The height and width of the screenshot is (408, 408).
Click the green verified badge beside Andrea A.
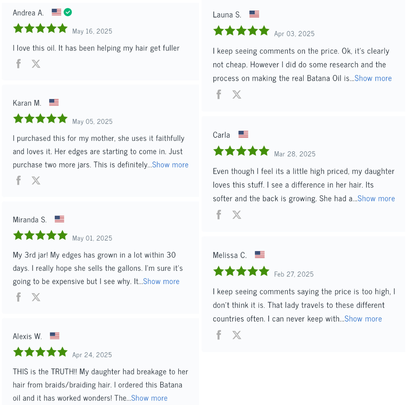pyautogui.click(x=68, y=12)
